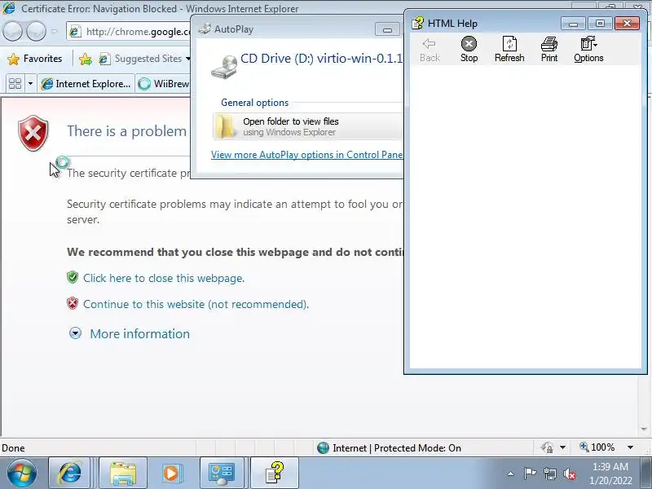Click the IE back navigation button
This screenshot has height=489, width=652.
(x=12, y=31)
